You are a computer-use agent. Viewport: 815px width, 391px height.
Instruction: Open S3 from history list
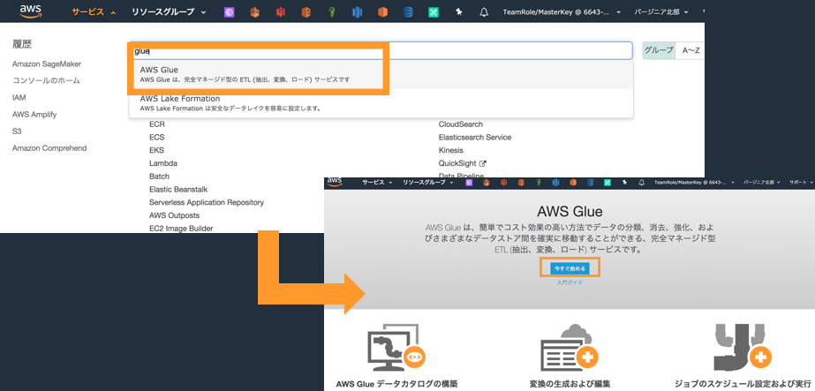pos(17,132)
